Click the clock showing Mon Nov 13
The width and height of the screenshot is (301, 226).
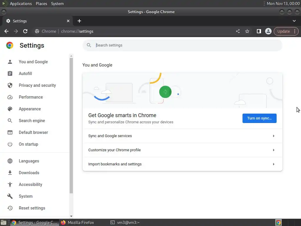tap(283, 4)
